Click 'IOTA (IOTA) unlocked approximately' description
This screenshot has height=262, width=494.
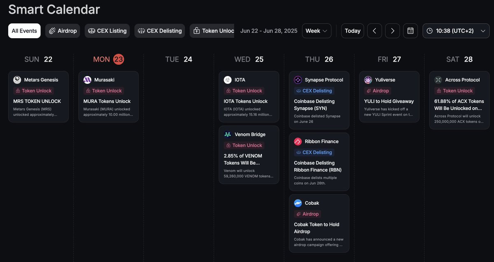(x=248, y=112)
